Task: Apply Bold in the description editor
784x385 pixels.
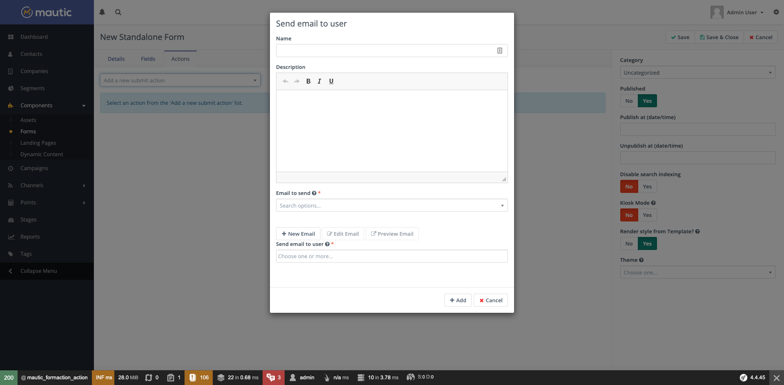Action: coord(308,81)
